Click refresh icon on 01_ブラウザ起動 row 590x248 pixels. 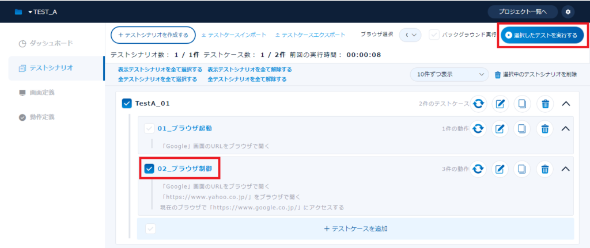pos(478,129)
